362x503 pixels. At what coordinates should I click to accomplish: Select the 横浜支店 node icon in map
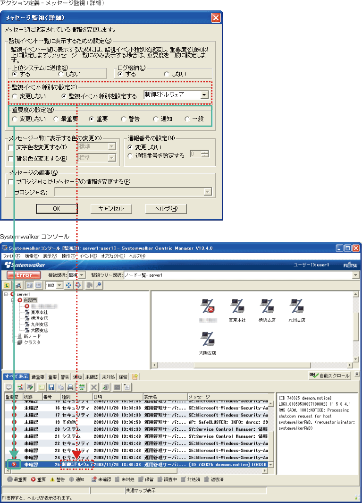click(267, 307)
